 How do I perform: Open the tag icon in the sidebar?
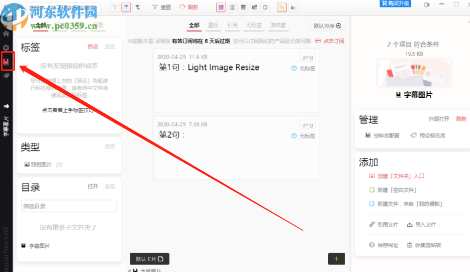[6, 76]
